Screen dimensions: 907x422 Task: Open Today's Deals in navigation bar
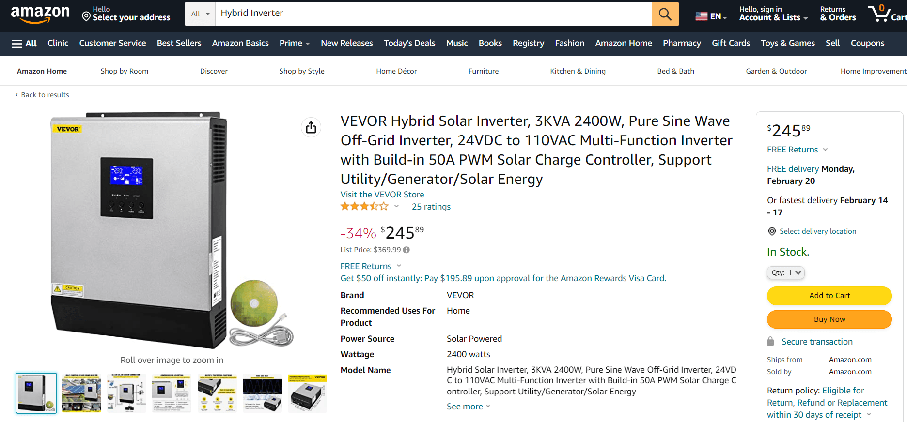click(409, 43)
